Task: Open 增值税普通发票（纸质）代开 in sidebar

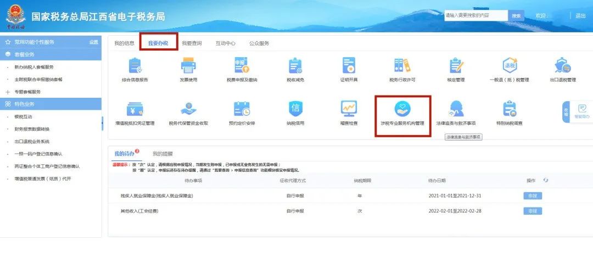Action: pyautogui.click(x=42, y=179)
